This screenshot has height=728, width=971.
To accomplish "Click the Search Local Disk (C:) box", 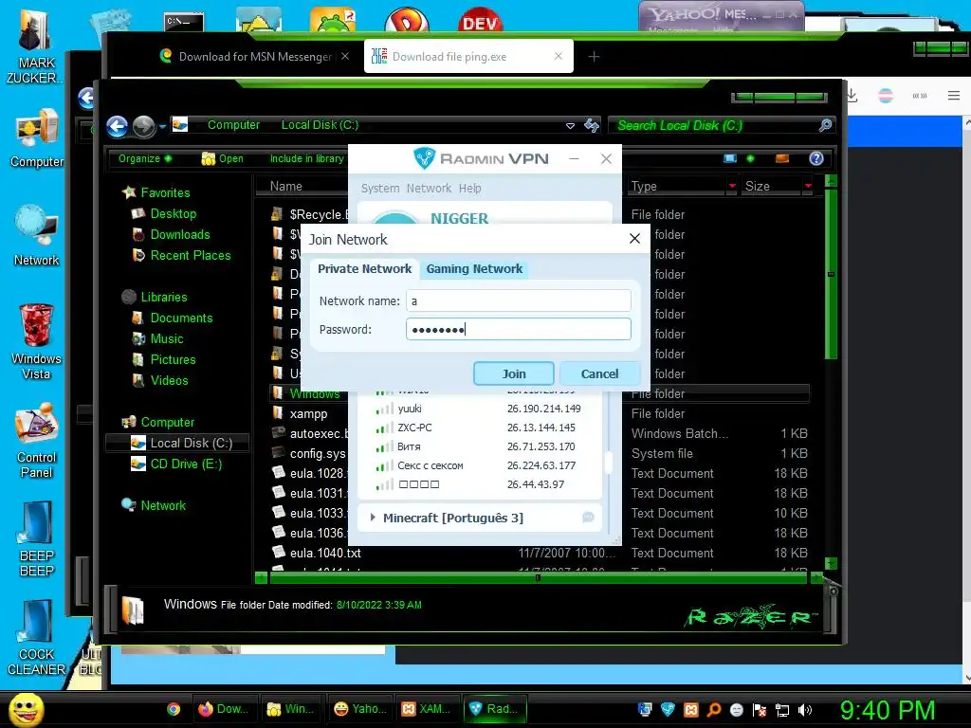I will (715, 126).
